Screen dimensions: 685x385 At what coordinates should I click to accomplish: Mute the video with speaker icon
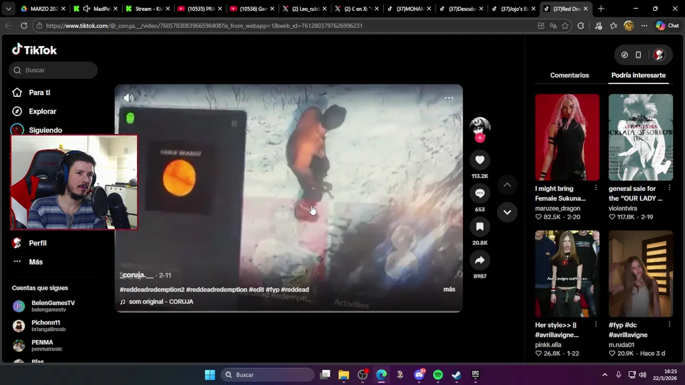128,98
